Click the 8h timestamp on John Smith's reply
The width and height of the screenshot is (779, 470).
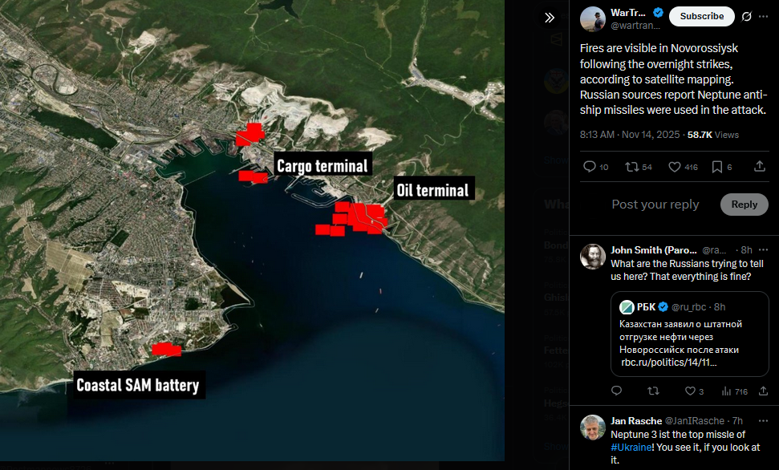(747, 250)
